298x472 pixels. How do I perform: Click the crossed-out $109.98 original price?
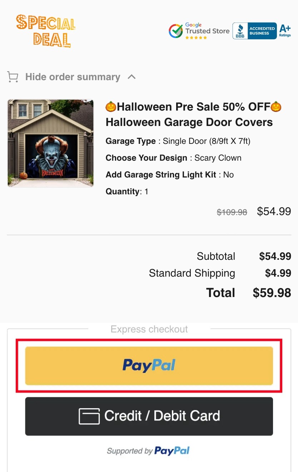232,212
